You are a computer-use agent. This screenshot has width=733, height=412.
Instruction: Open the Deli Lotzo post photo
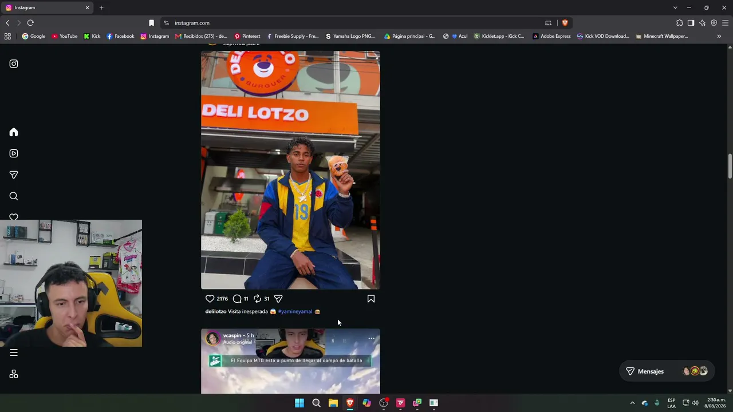pyautogui.click(x=290, y=170)
